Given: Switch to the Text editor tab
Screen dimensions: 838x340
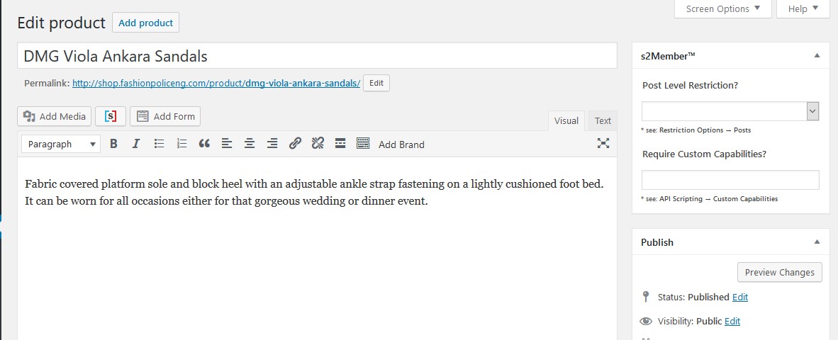Looking at the screenshot, I should 603,120.
